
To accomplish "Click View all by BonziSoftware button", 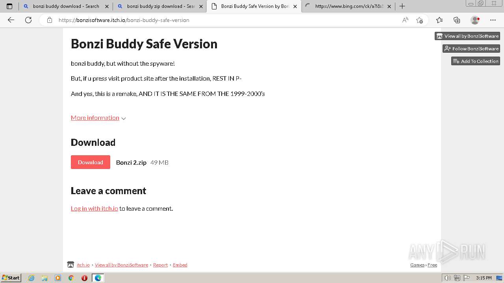I will coord(467,36).
